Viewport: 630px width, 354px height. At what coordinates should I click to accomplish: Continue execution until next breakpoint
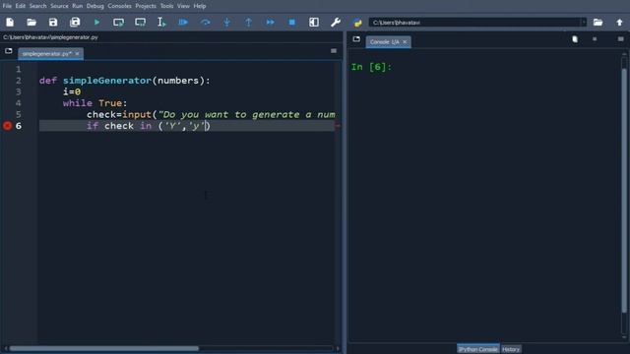point(271,22)
